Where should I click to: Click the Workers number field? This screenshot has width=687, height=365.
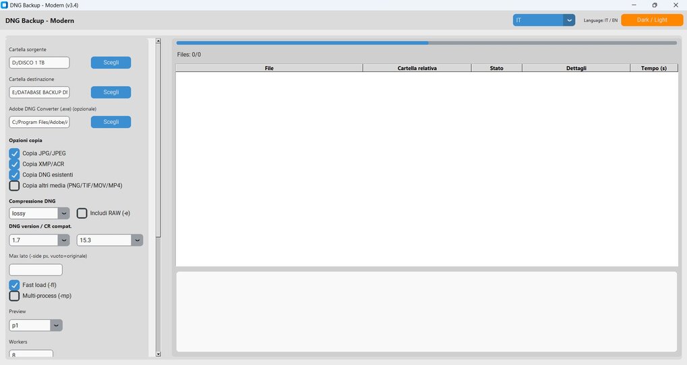[x=30, y=354]
